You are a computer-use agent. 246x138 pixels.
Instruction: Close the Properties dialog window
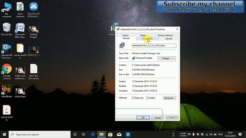177,29
